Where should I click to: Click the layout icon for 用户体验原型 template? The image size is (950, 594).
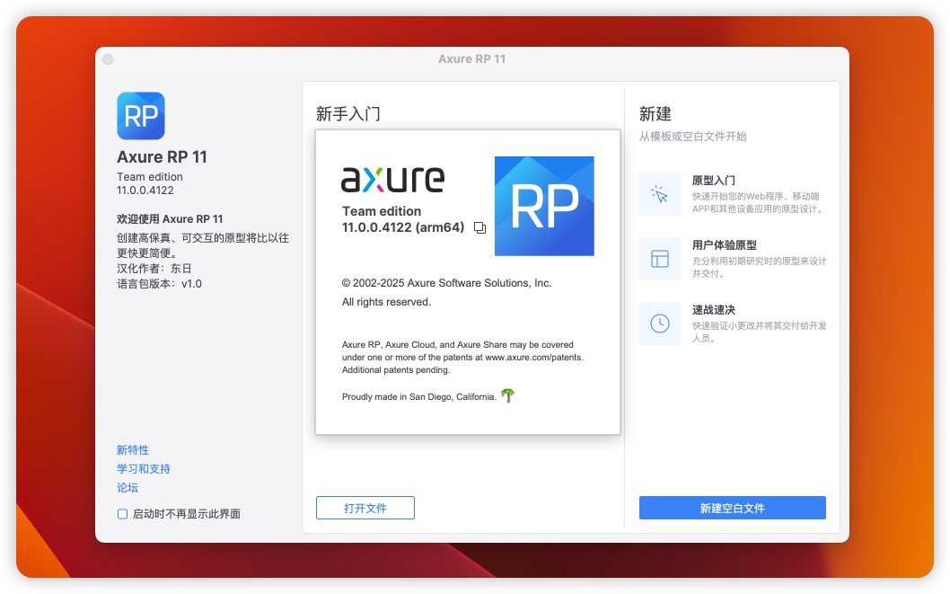pos(660,259)
